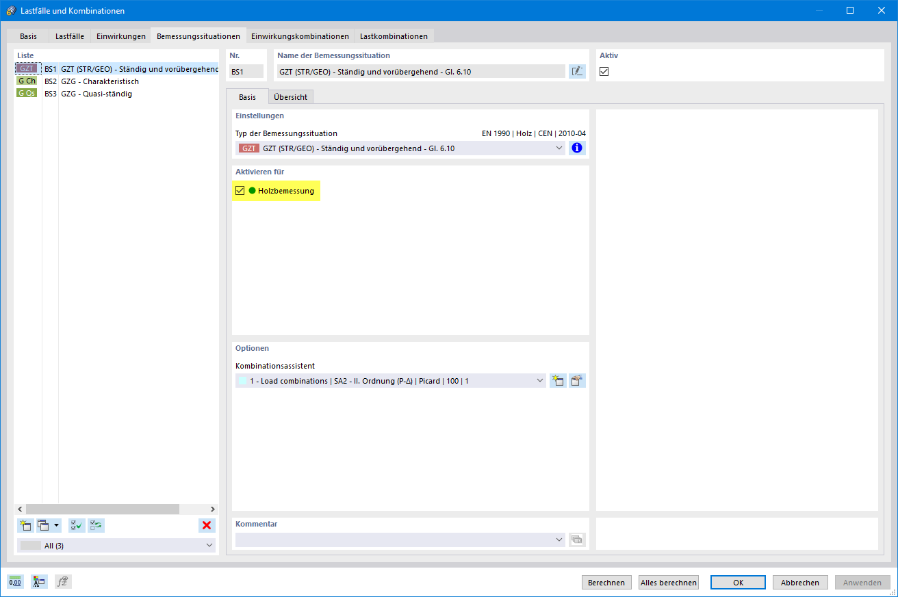Click the second icon in the bottom-left corner

point(39,582)
